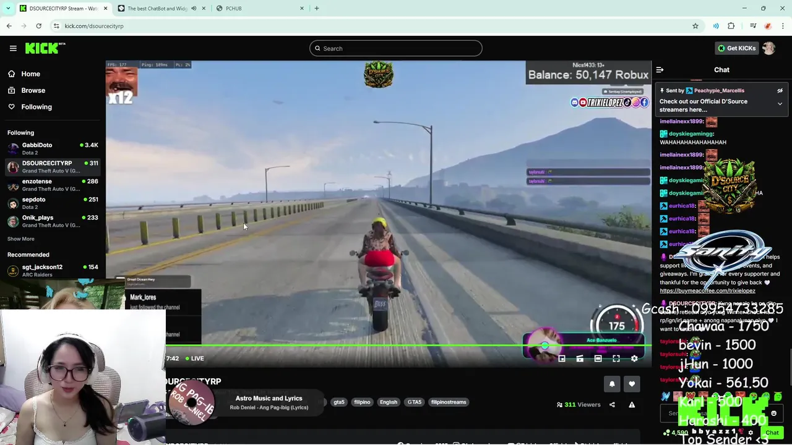Jump to LIVE indicator on player

(x=195, y=358)
